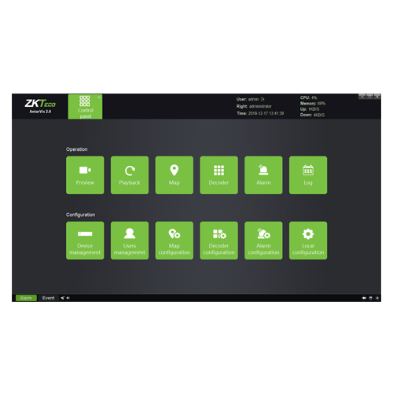
Task: Click the ZKTeco AntarVis logo
Action: (40, 106)
